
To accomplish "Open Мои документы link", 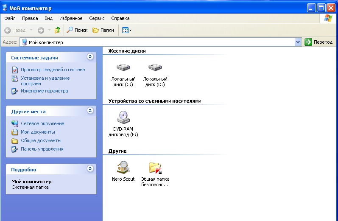I will [x=38, y=132].
